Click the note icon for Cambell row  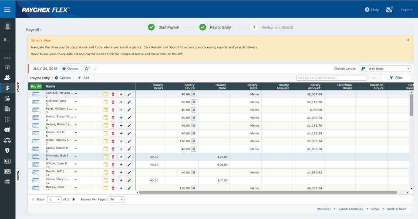(105, 94)
